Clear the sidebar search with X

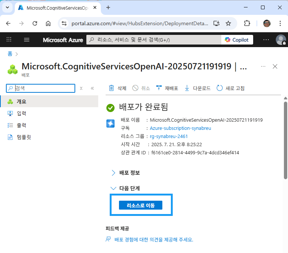pos(81,88)
